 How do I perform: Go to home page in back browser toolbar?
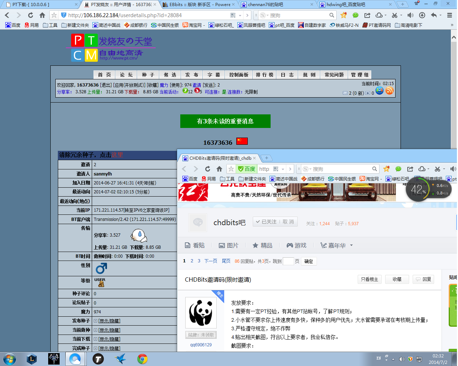pyautogui.click(x=42, y=15)
